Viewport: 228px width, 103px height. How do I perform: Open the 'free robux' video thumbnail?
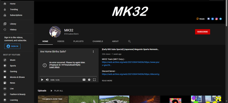(114, 99)
